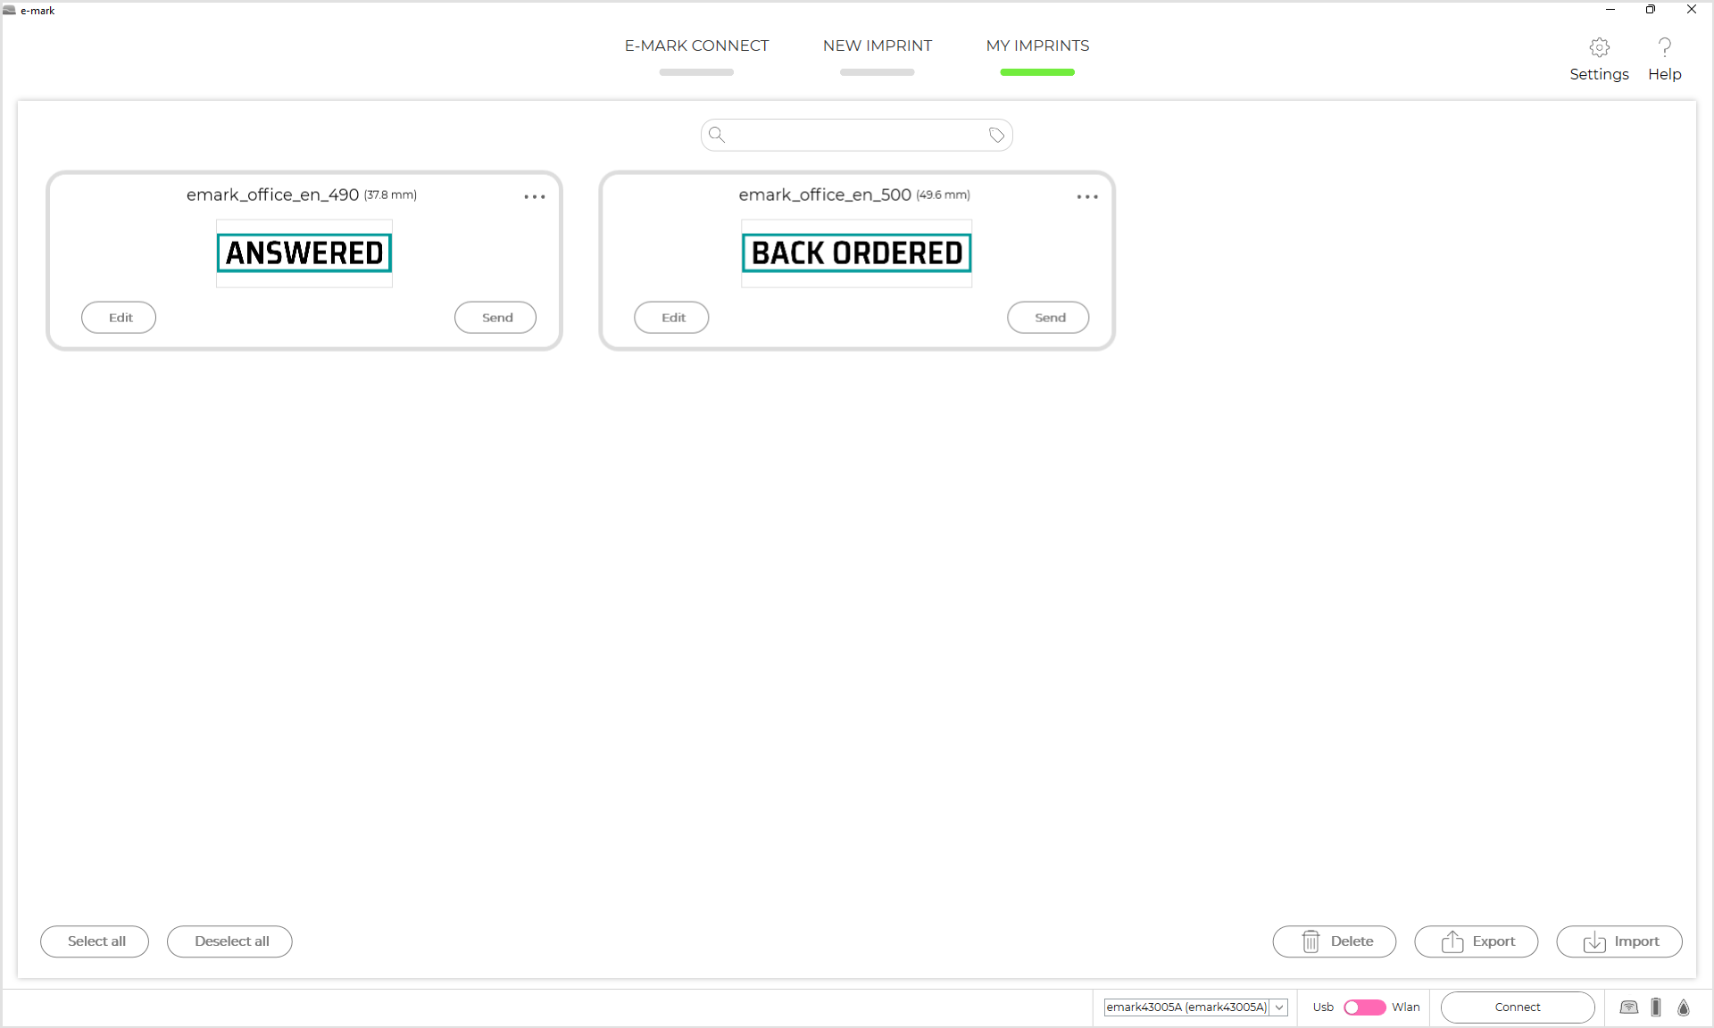
Task: Open Settings gear icon
Action: (x=1599, y=47)
